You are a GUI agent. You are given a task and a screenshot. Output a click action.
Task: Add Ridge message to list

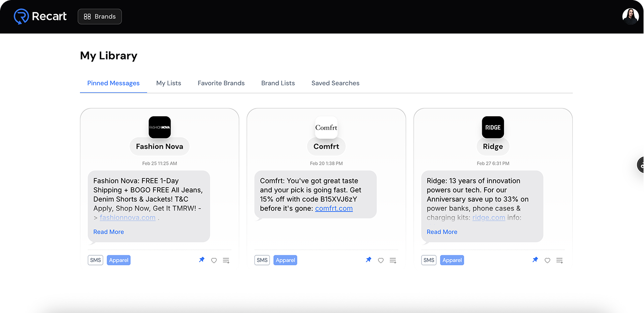[x=560, y=261]
